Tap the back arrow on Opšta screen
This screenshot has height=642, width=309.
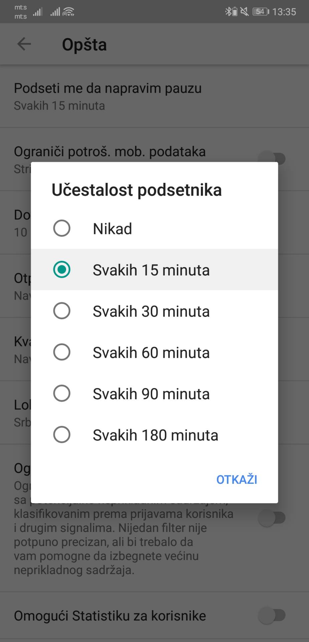click(x=23, y=44)
